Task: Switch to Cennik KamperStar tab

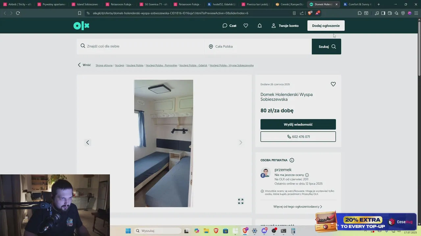Action: (x=290, y=4)
